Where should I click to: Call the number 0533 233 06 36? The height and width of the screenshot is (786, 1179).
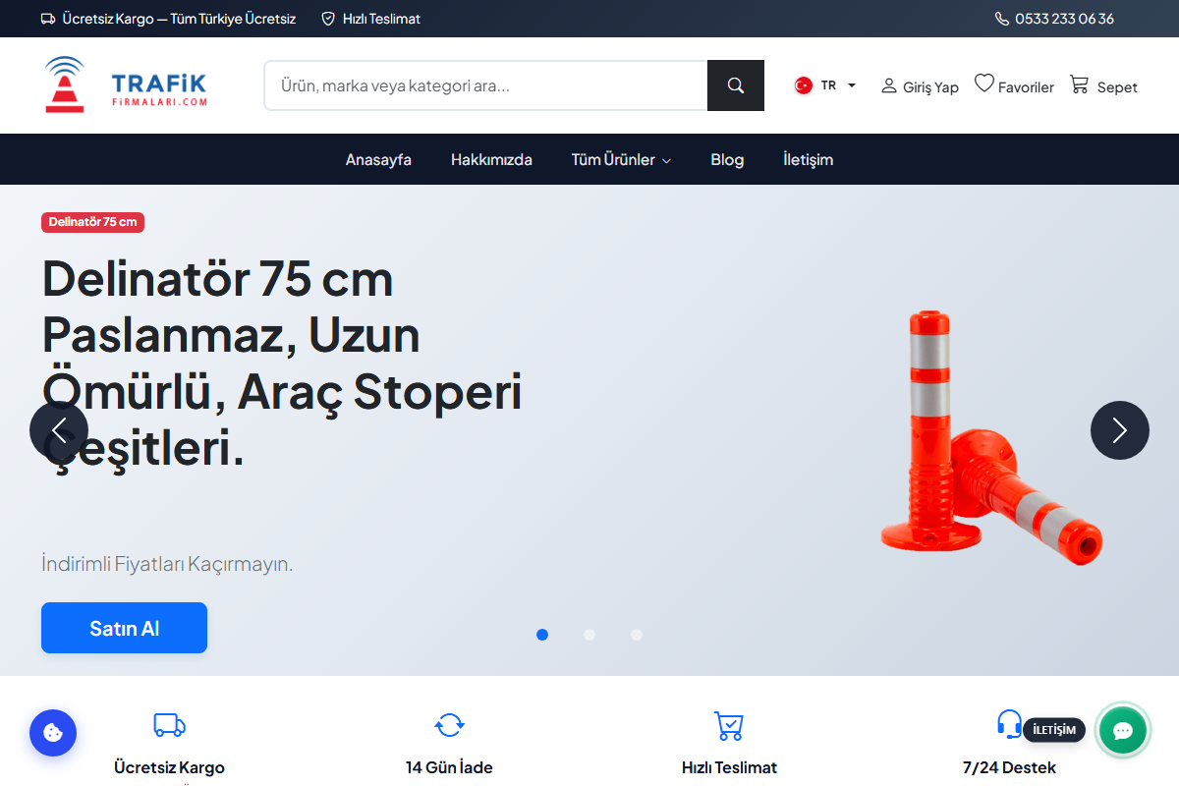pyautogui.click(x=1064, y=19)
